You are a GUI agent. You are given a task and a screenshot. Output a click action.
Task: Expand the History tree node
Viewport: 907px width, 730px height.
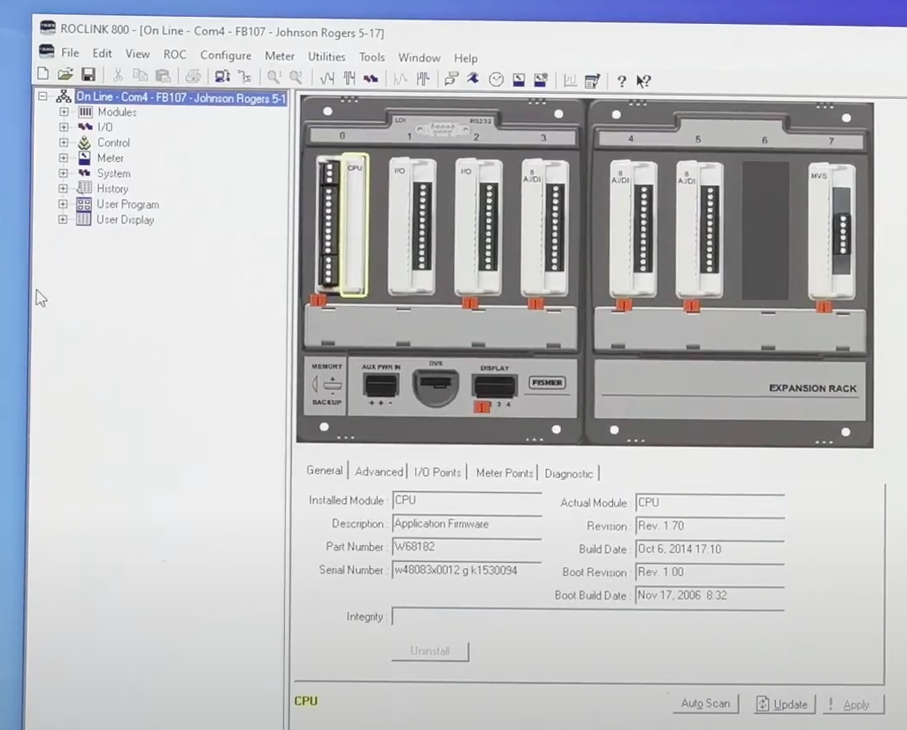click(64, 188)
